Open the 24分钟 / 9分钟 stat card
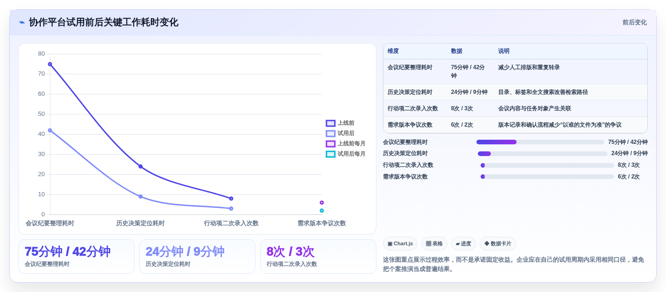The image size is (666, 292). coord(197,256)
